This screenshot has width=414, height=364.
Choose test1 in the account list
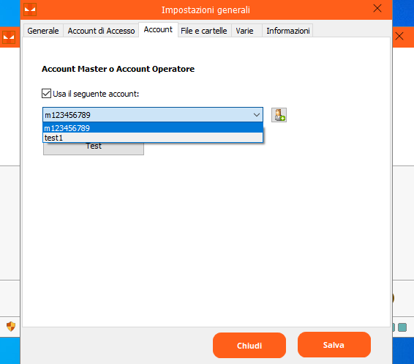(153, 138)
